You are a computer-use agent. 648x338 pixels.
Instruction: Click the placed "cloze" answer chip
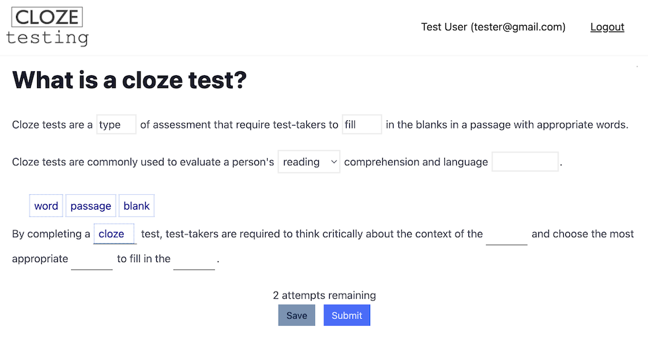point(112,234)
